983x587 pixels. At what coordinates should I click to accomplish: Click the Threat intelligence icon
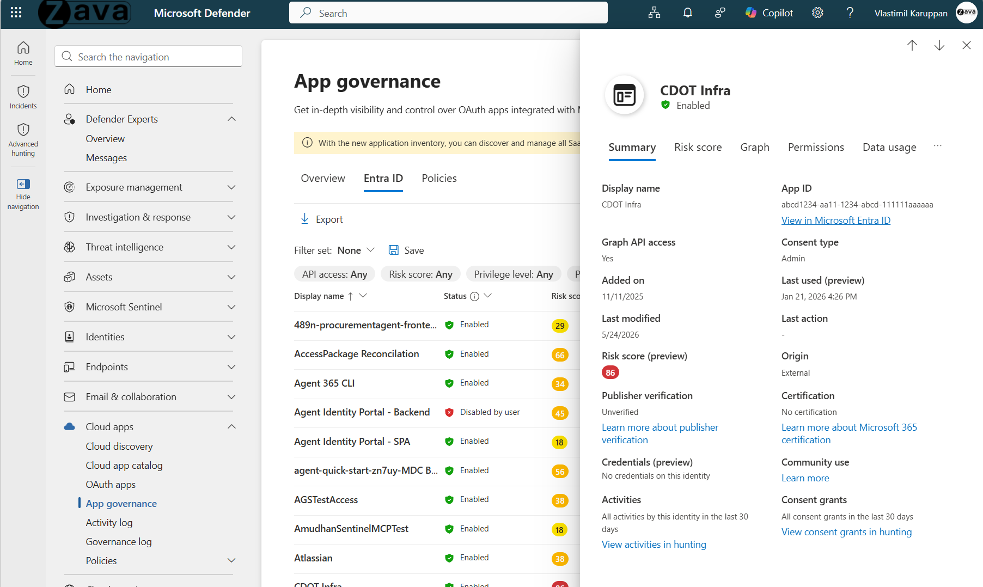click(70, 247)
